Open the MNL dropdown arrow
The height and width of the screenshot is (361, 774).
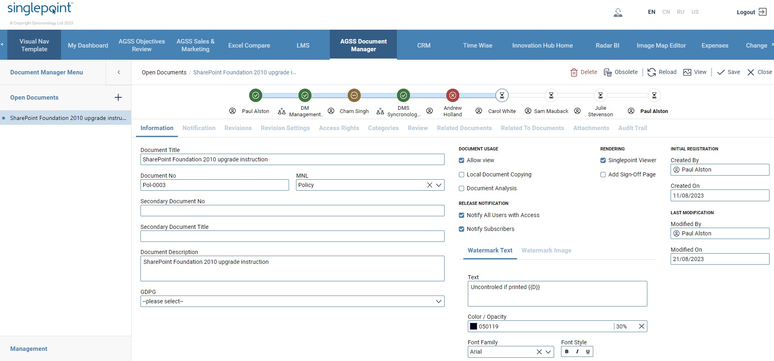pos(439,185)
